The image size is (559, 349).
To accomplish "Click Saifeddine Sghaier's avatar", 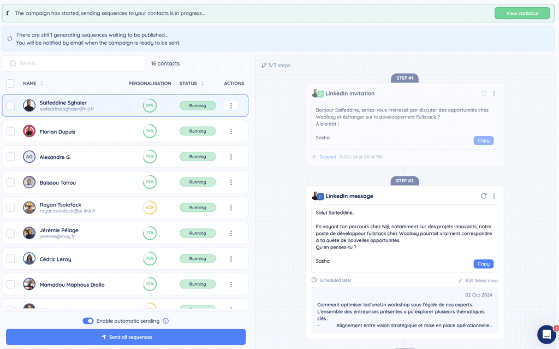I will (x=29, y=105).
